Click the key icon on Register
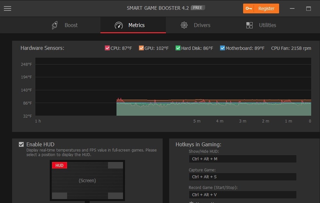Image resolution: width=320 pixels, height=203 pixels. pyautogui.click(x=249, y=8)
